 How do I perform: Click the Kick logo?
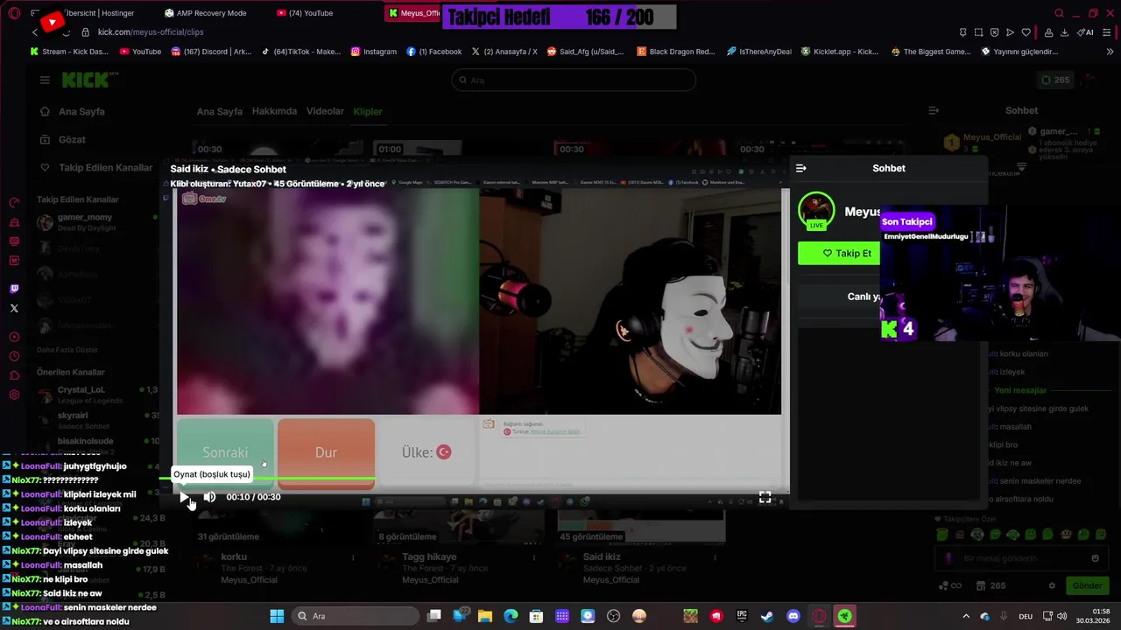[85, 80]
